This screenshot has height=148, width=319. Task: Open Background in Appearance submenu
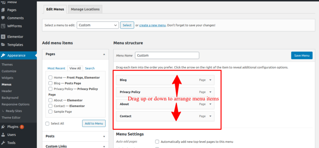10,97
